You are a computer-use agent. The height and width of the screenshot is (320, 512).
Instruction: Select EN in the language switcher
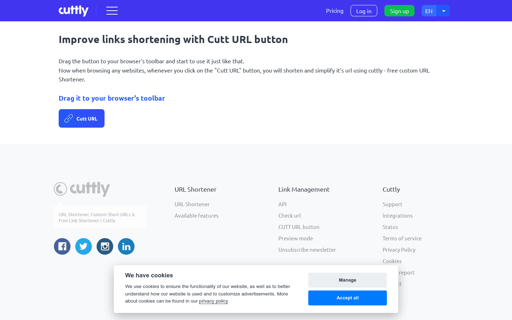tap(429, 11)
